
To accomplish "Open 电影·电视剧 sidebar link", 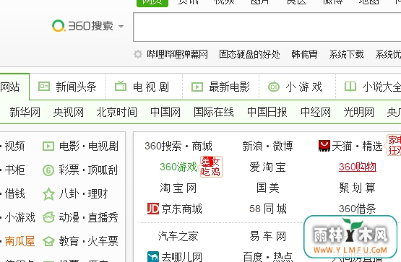I will click(89, 146).
